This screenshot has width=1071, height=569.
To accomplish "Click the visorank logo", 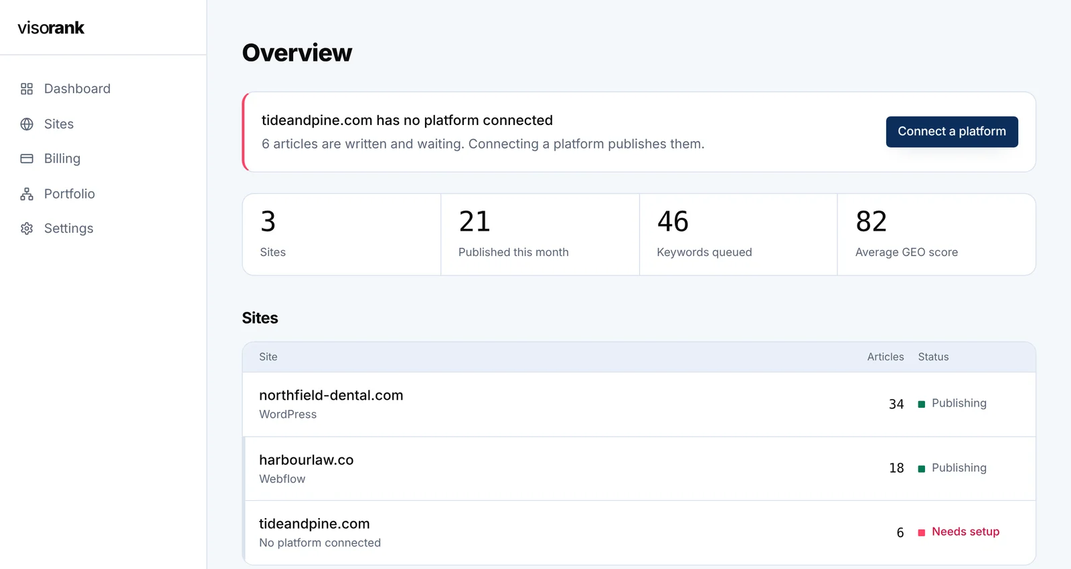I will [x=51, y=27].
